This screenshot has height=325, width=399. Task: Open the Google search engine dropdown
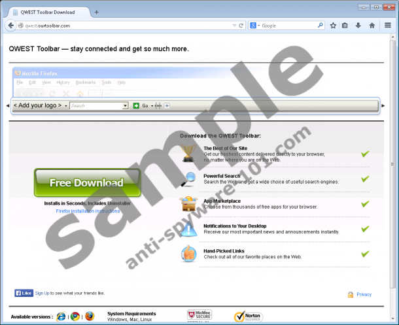click(x=254, y=26)
